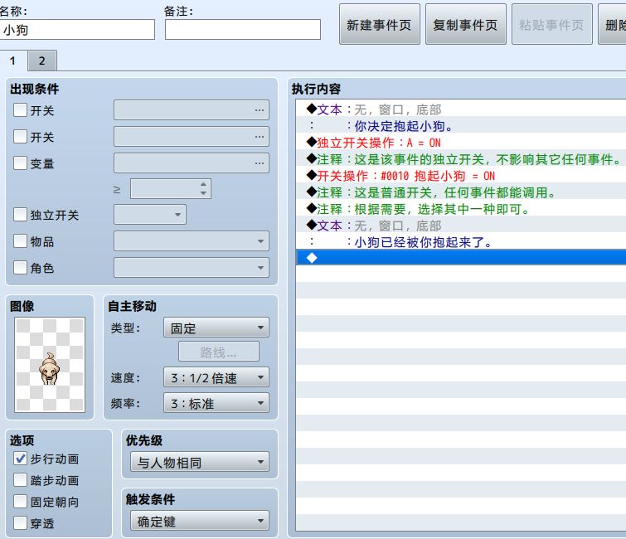The height and width of the screenshot is (539, 626).
Task: Click the disabled 路线... button
Action: click(x=219, y=352)
